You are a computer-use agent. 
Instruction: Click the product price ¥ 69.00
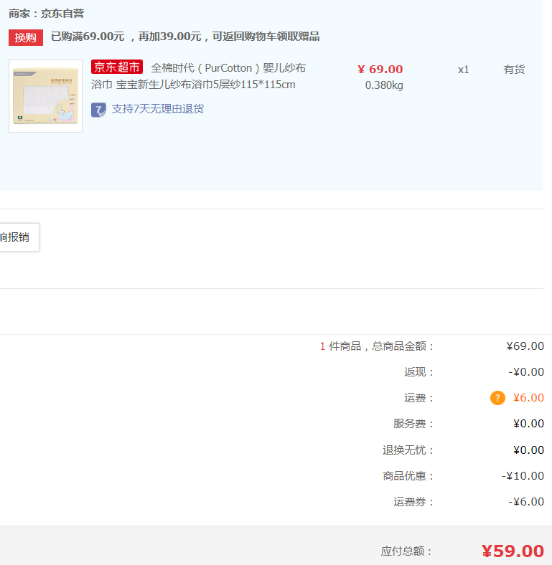(x=380, y=69)
